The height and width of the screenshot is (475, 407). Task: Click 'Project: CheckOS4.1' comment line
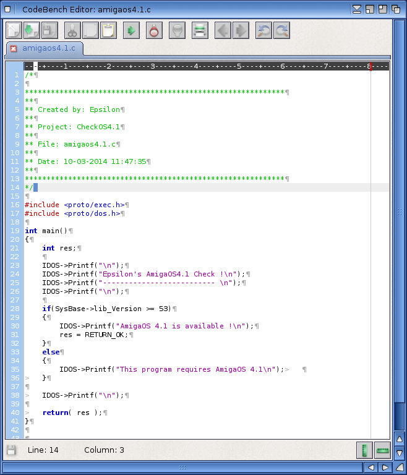coord(72,127)
